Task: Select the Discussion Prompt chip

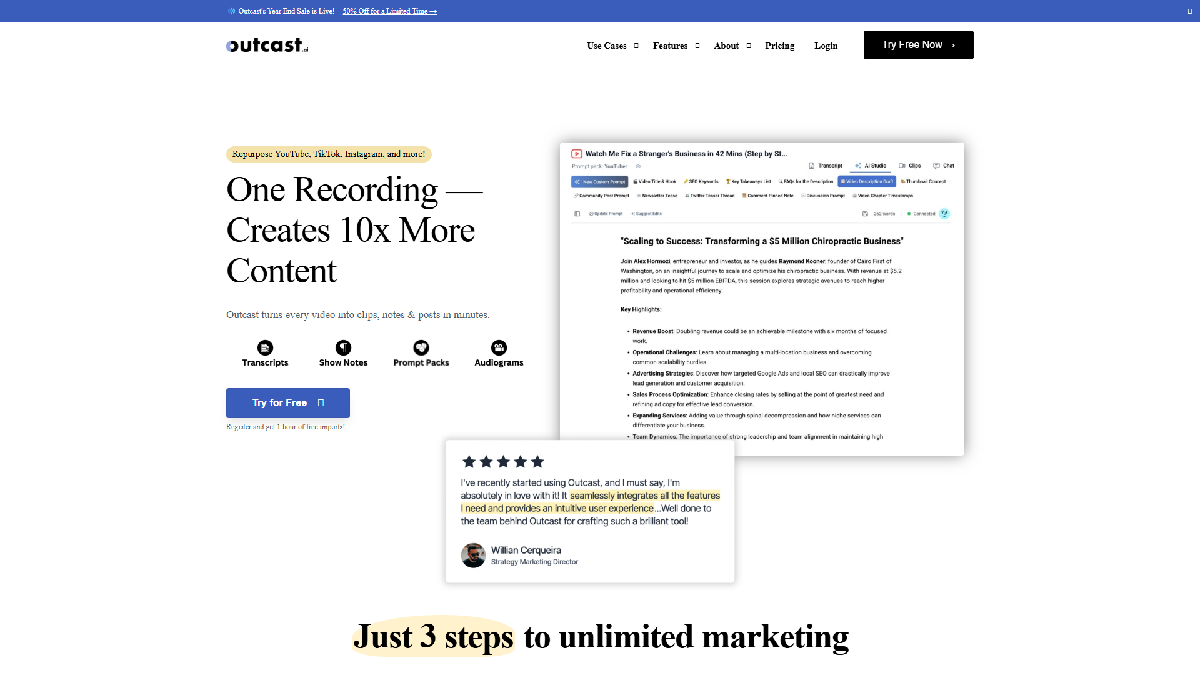Action: click(822, 196)
